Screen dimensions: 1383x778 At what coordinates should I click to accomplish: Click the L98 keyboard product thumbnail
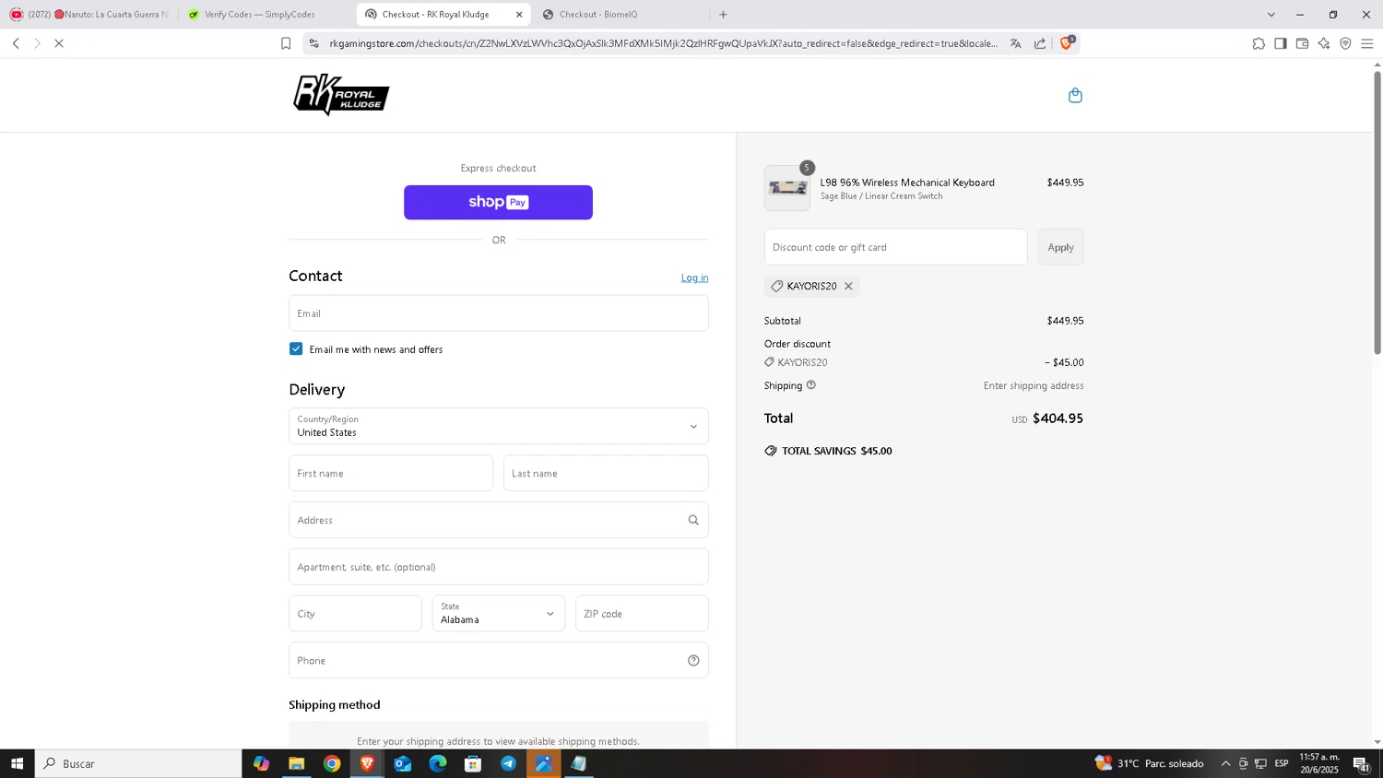coord(787,188)
